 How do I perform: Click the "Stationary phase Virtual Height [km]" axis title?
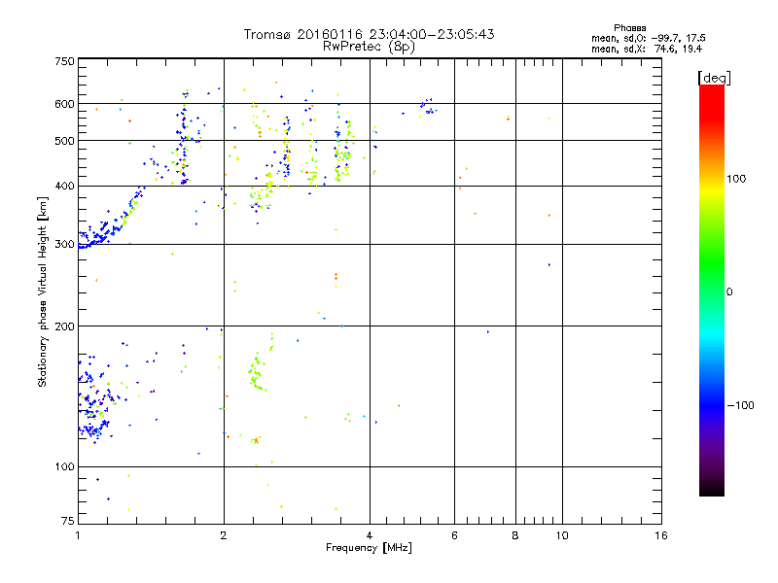[43, 291]
